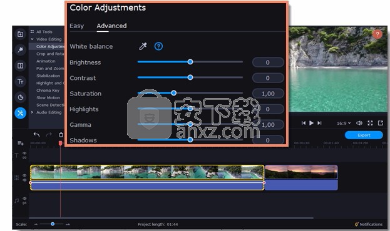Click the timeline horizontal scrollbar

[x=171, y=218]
